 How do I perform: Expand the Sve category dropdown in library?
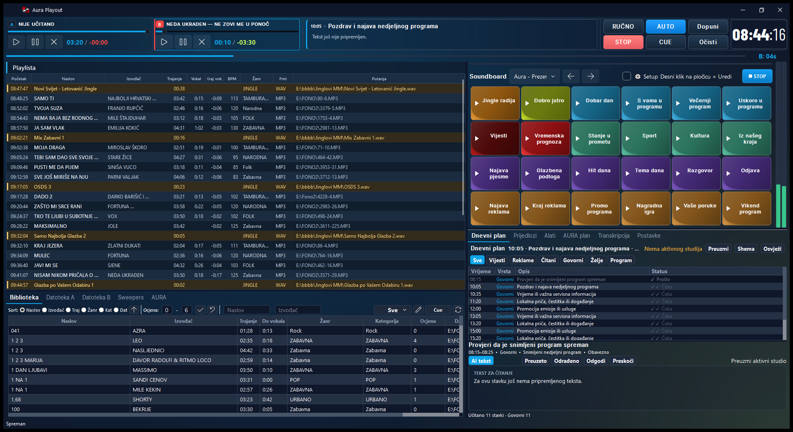point(392,310)
